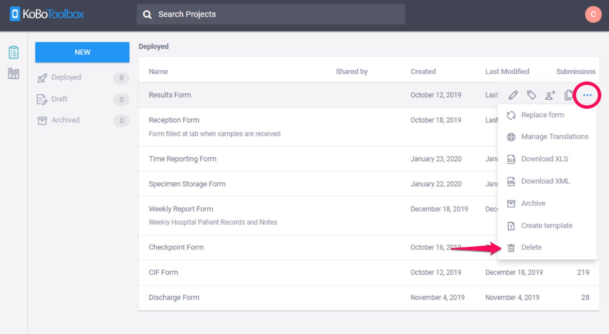609x334 pixels.
Task: Choose Manage Translations in the dropdown menu
Action: click(554, 137)
